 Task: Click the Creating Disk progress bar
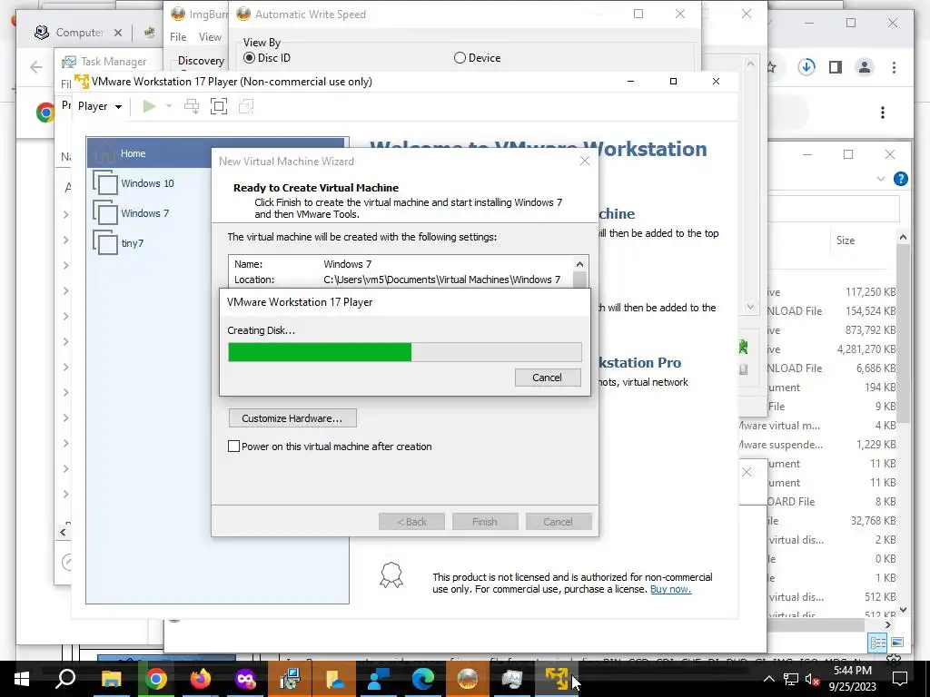coord(404,352)
